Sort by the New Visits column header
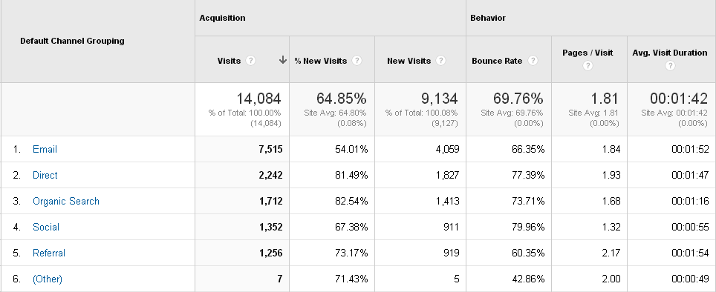The image size is (716, 292). [x=409, y=61]
